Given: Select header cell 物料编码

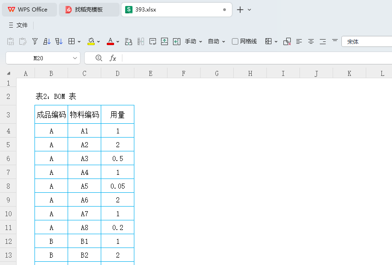Looking at the screenshot, I should (85, 115).
